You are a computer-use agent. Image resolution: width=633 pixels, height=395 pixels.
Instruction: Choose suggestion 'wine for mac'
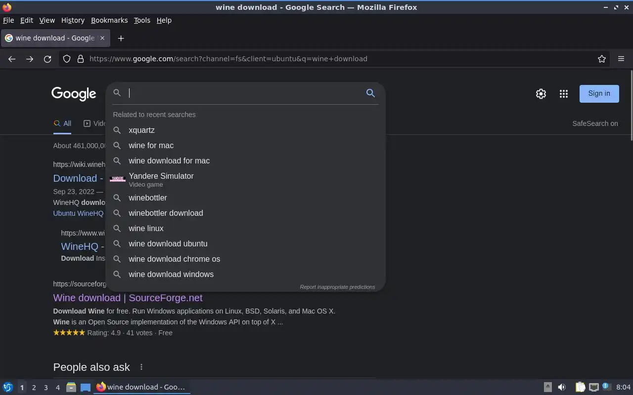(245, 145)
